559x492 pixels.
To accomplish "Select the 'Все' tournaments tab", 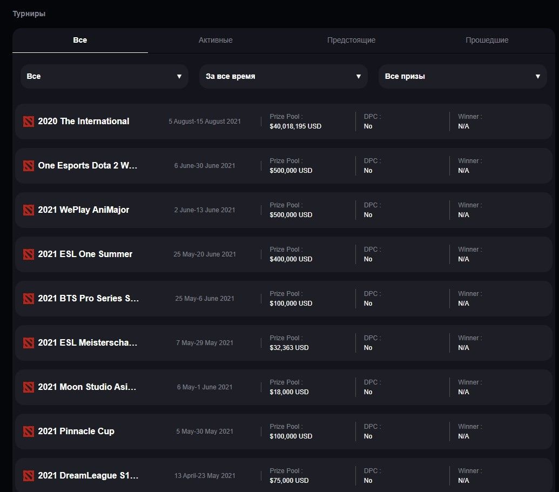I will pyautogui.click(x=80, y=41).
